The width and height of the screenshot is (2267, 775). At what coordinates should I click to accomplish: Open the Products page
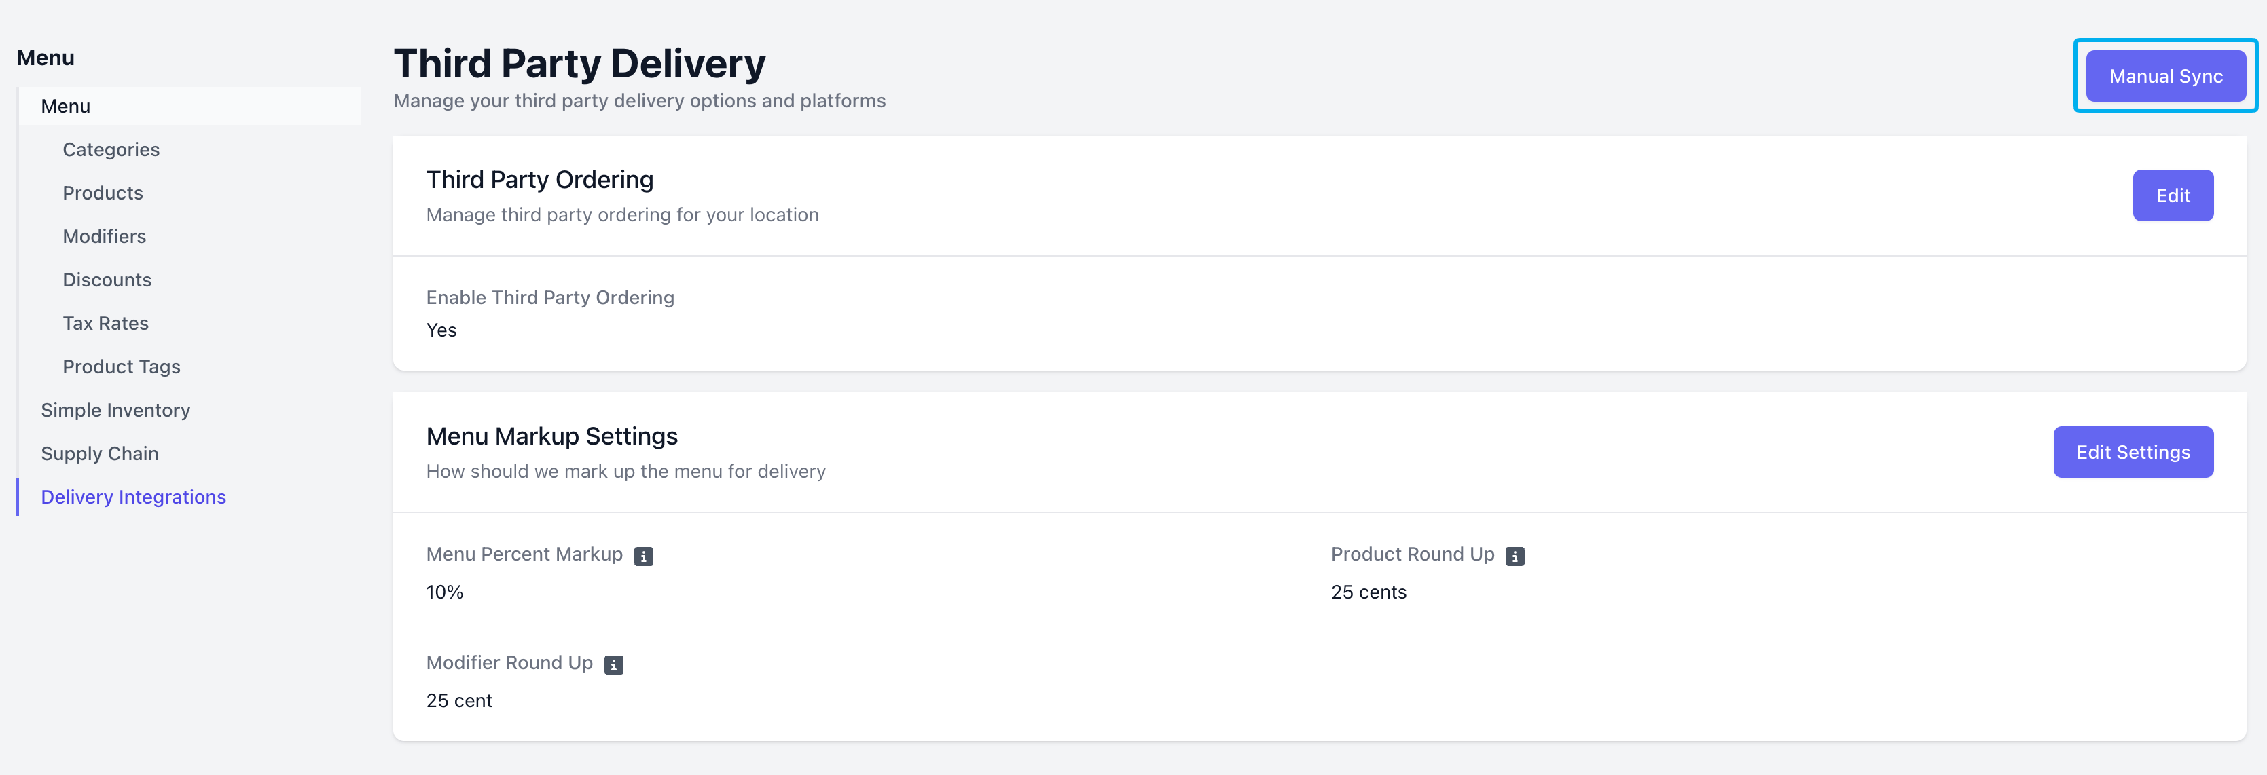(103, 193)
